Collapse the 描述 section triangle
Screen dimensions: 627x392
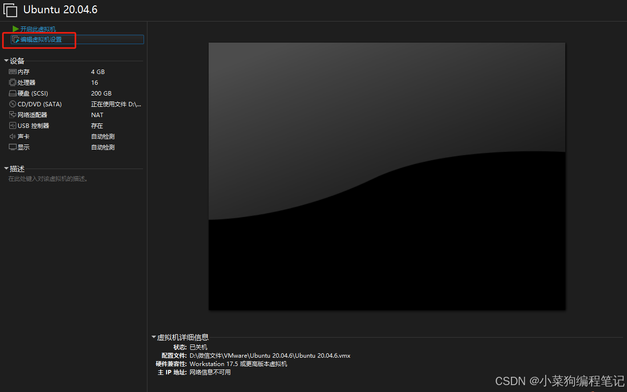pos(6,169)
